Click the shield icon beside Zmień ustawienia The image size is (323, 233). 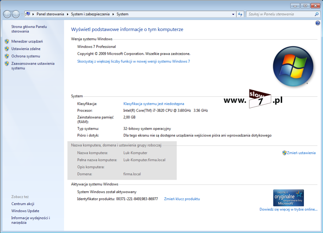tap(285, 153)
